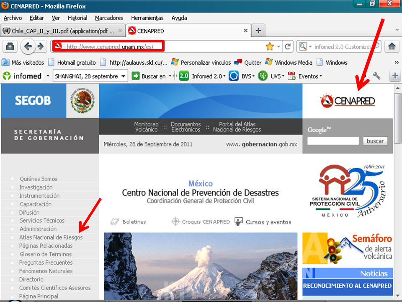This screenshot has height=302, width=402.
Task: Click the Protección Civil 25 Aniversario logo
Action: click(348, 191)
